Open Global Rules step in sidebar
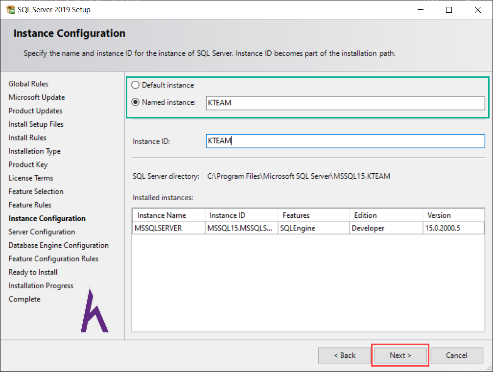 (28, 84)
